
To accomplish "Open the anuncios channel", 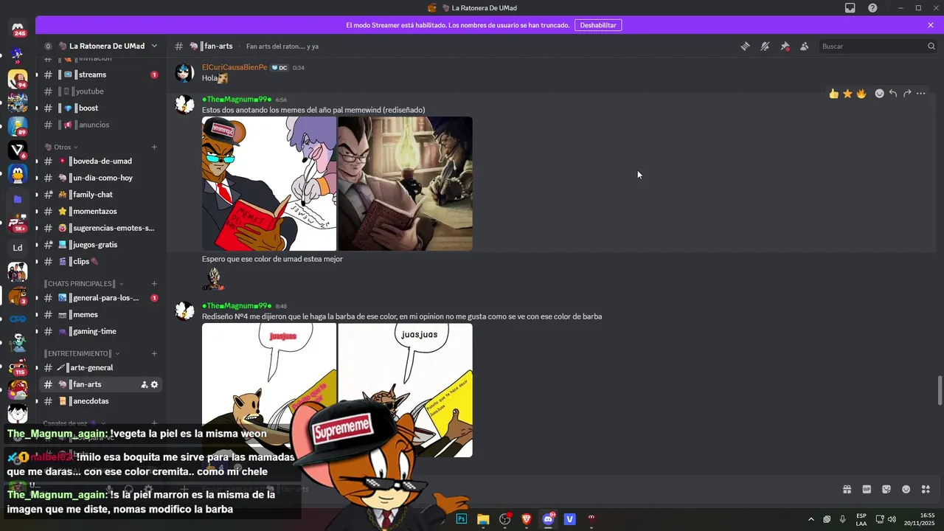I will [x=100, y=125].
